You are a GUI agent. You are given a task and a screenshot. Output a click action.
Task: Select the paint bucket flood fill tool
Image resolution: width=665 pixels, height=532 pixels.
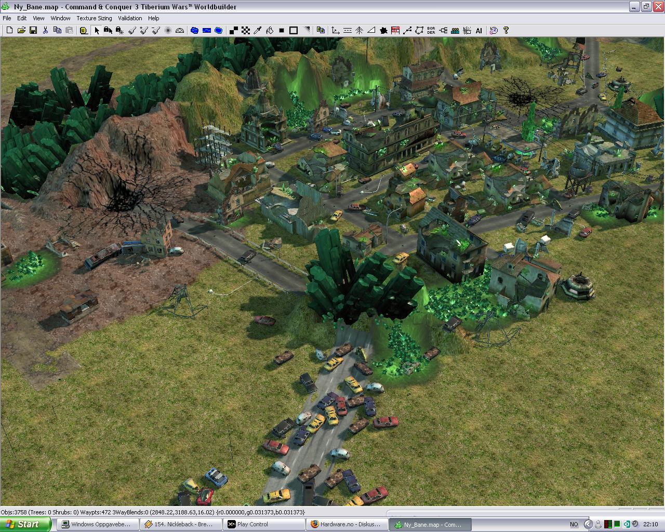270,30
